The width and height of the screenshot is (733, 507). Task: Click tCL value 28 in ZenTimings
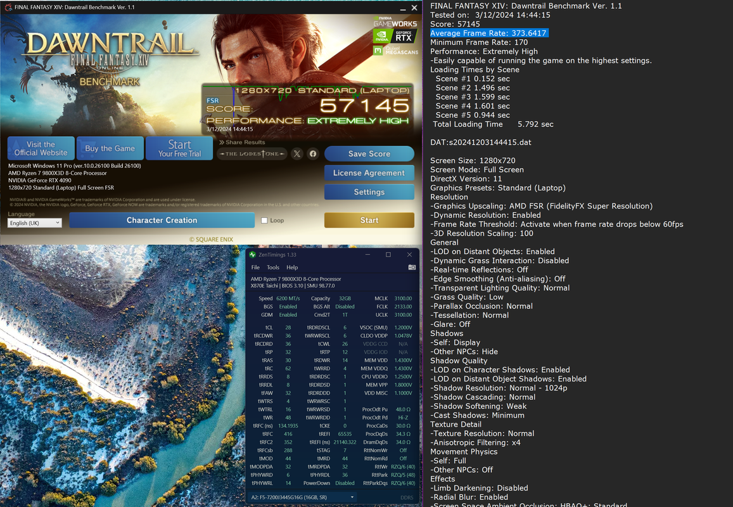pyautogui.click(x=288, y=328)
